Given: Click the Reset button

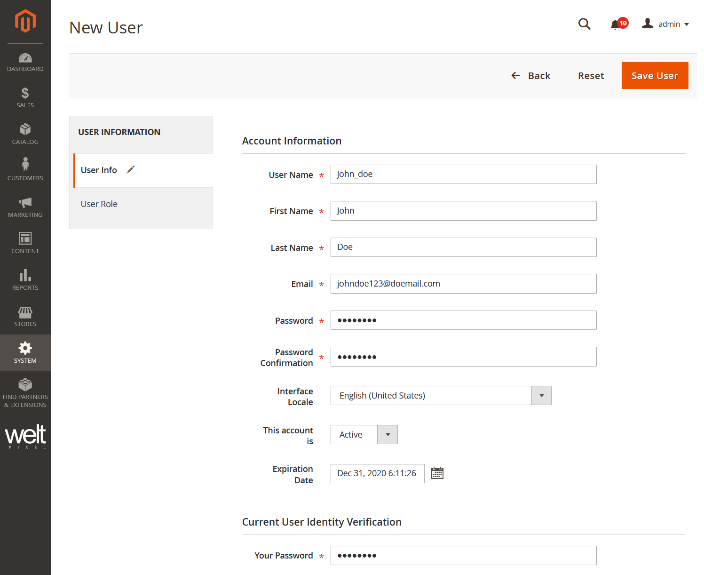Looking at the screenshot, I should [x=591, y=76].
